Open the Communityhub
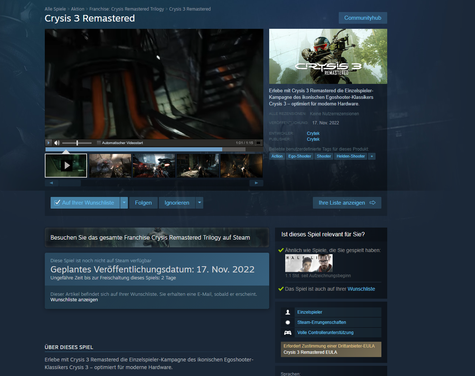Screen dimensions: 475x376 point(363,18)
